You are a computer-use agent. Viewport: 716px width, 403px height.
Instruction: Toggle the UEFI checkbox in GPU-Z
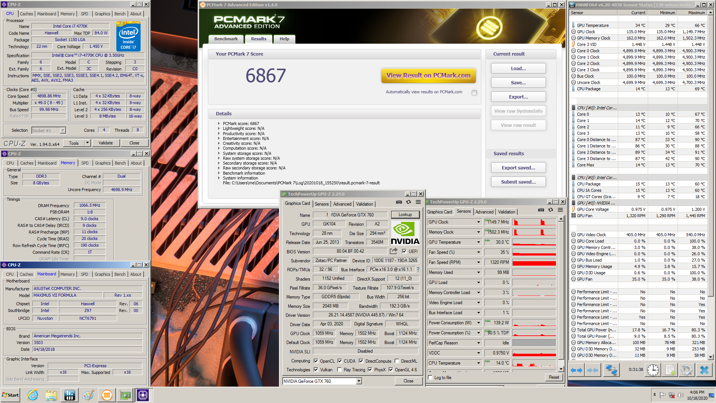click(404, 252)
